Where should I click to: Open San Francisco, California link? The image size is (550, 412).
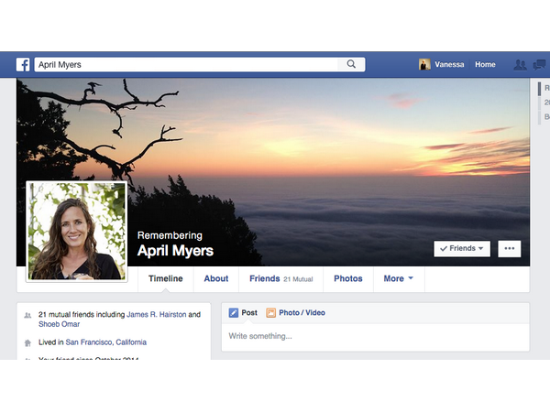(x=106, y=342)
